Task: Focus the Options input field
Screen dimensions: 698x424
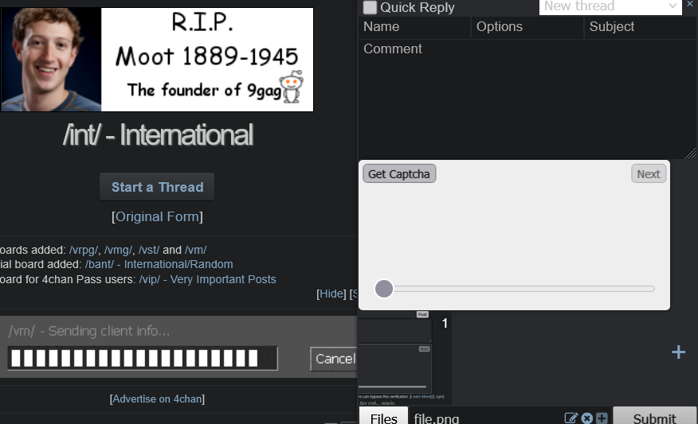Action: click(527, 27)
